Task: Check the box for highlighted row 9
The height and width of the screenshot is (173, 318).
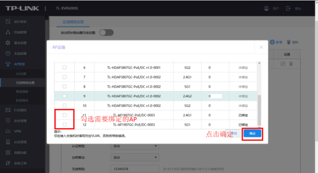Action: [x=65, y=96]
